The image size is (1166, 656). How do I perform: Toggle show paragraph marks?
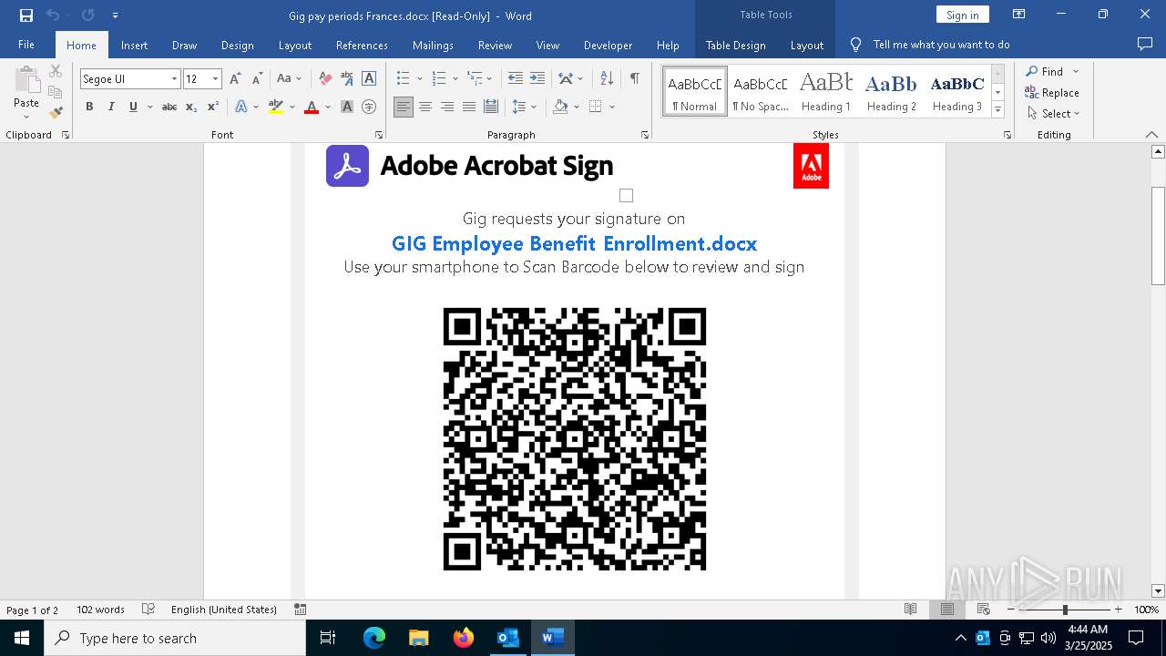tap(634, 79)
